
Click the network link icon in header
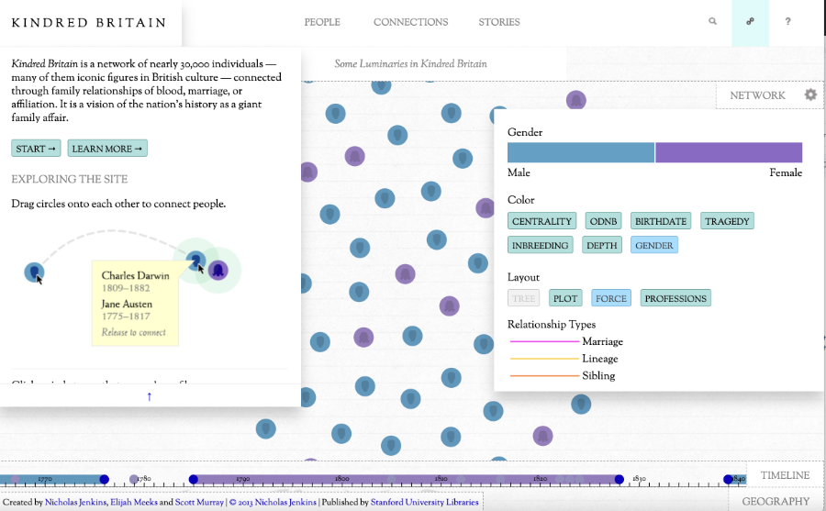click(x=750, y=22)
